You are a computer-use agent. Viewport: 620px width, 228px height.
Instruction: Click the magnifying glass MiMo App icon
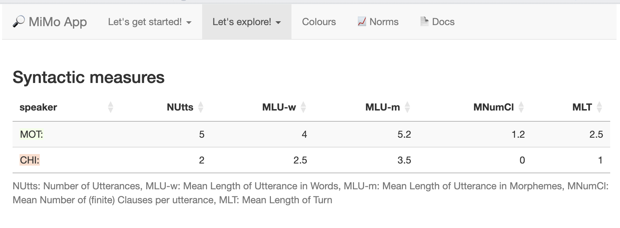pyautogui.click(x=19, y=22)
